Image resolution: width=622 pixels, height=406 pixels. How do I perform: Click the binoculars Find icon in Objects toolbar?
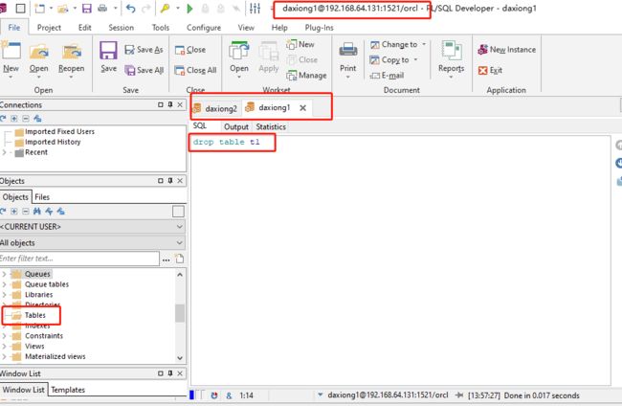[37, 212]
